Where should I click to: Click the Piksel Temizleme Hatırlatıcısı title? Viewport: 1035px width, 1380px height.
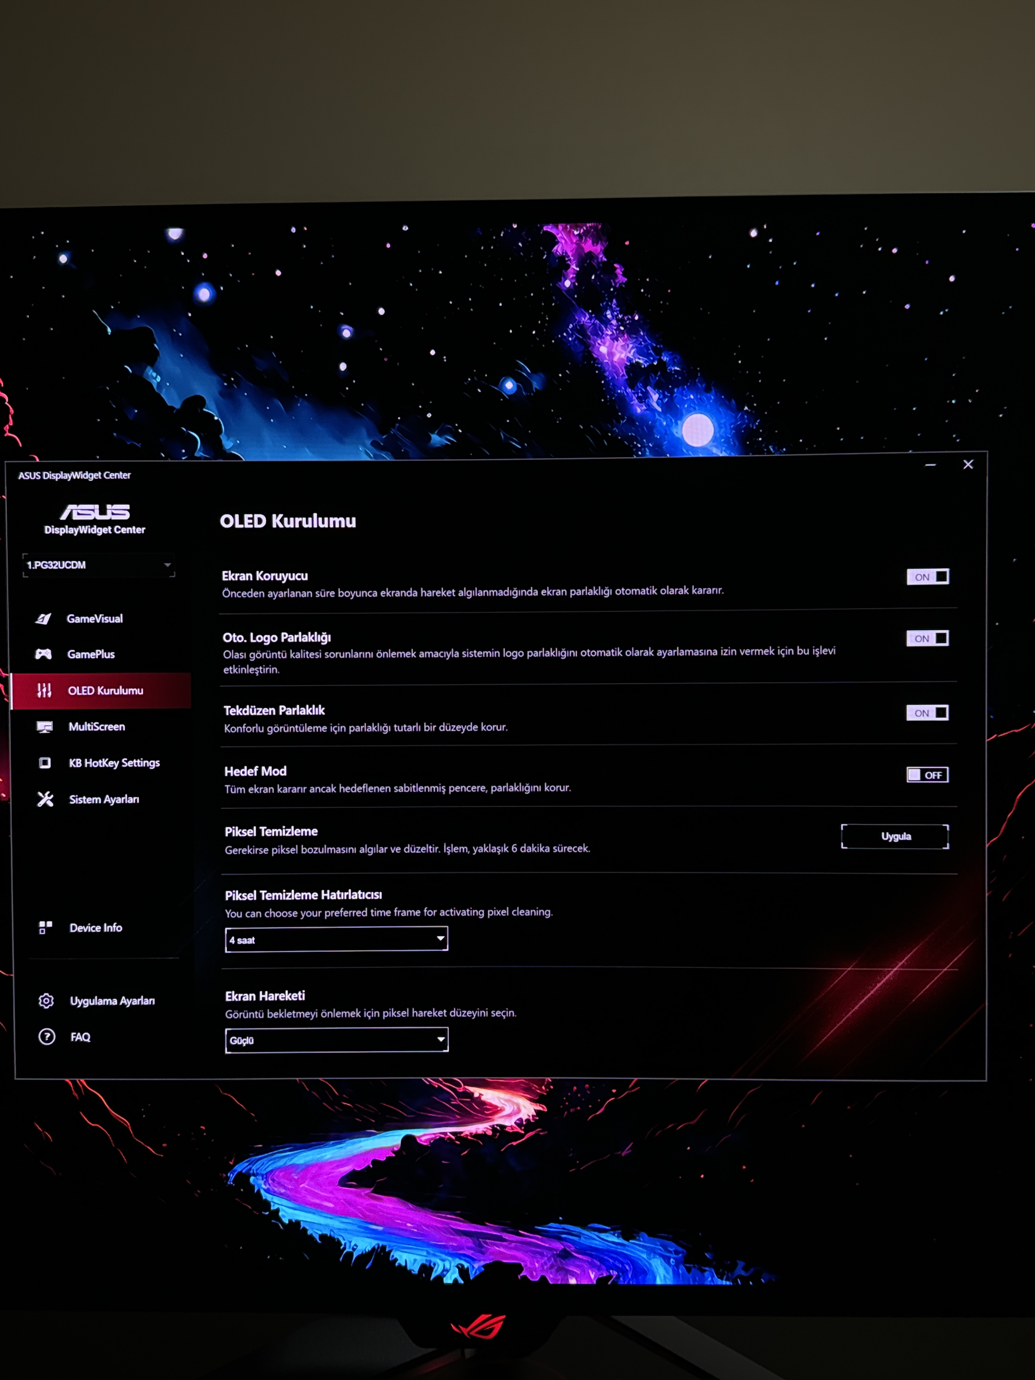(303, 895)
